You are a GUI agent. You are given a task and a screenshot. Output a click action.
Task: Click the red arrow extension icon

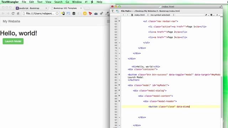(x=90, y=14)
